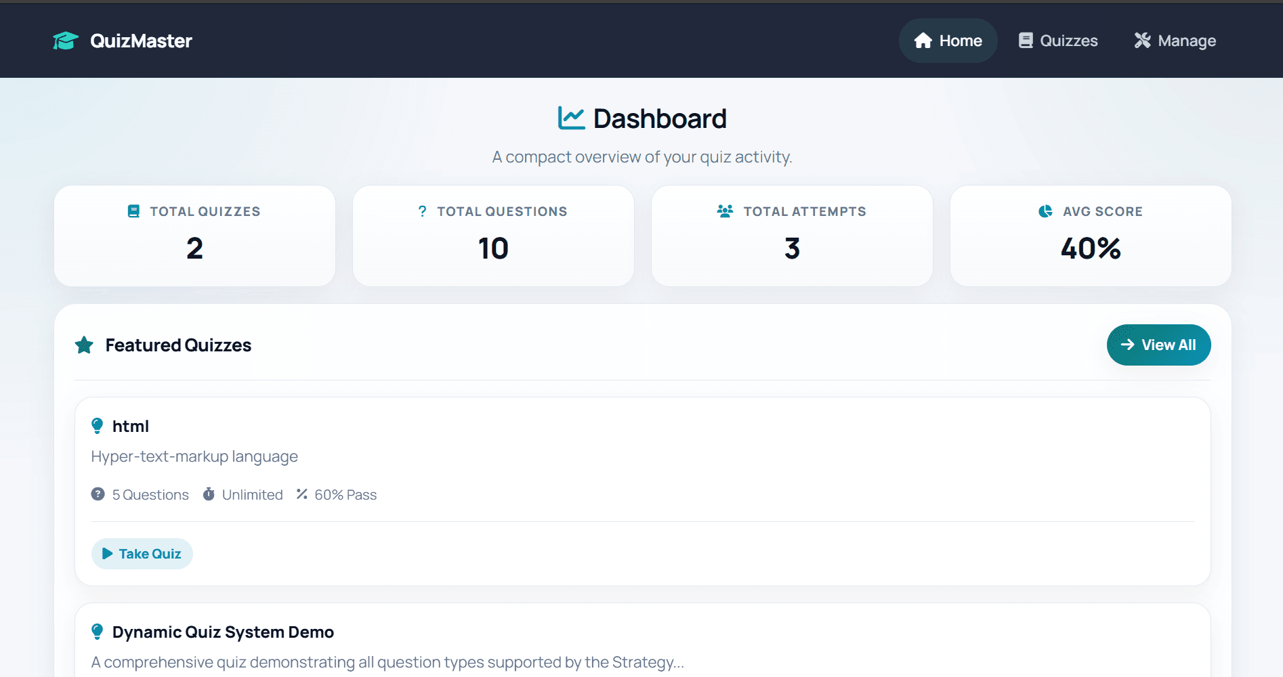Viewport: 1283px width, 677px height.
Task: Go to the Quizzes nav item
Action: pyautogui.click(x=1057, y=41)
